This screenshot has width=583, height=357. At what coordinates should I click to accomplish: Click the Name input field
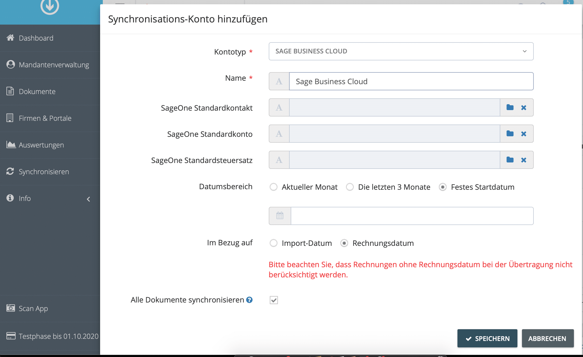tap(411, 81)
